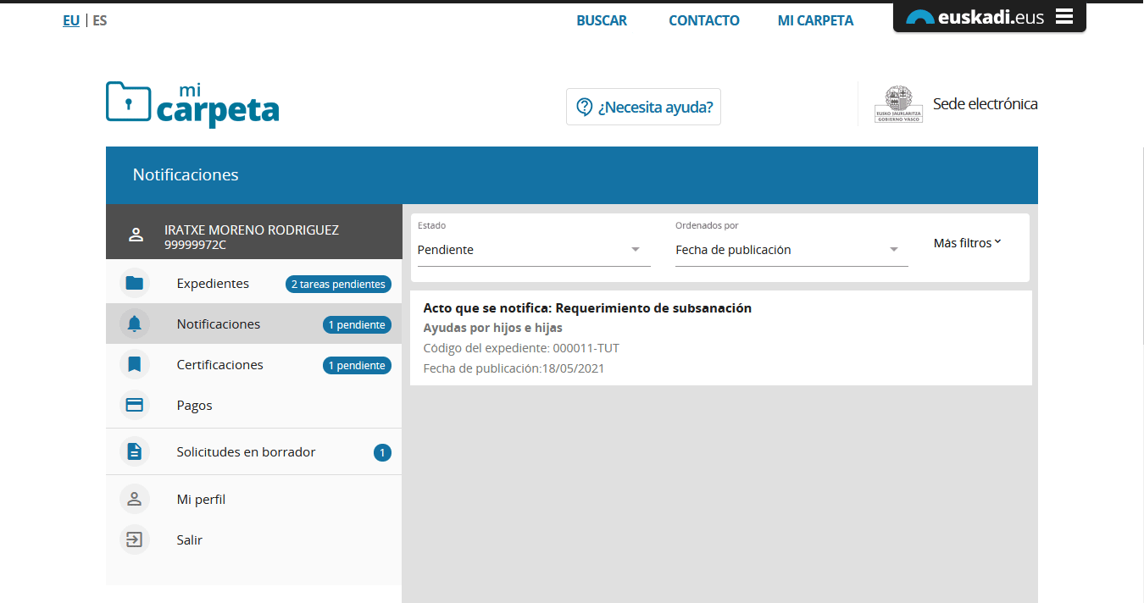This screenshot has width=1144, height=603.
Task: Expand Más filtros
Action: coord(967,243)
